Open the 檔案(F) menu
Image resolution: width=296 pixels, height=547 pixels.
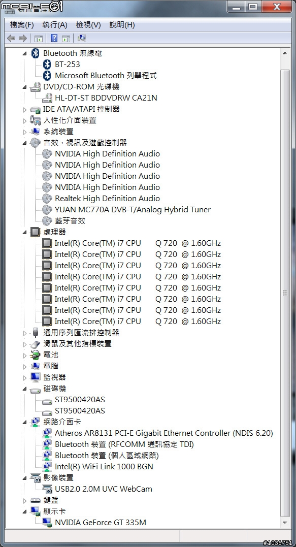22,25
